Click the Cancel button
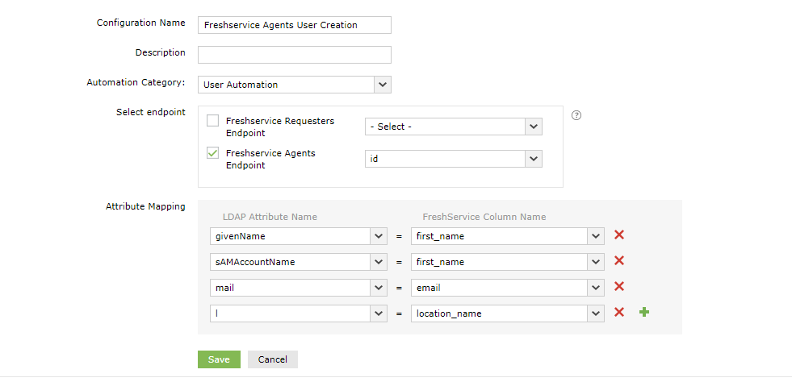This screenshot has width=792, height=382. click(x=273, y=359)
